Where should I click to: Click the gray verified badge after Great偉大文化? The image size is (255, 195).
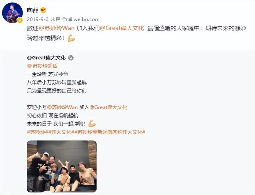(71, 58)
